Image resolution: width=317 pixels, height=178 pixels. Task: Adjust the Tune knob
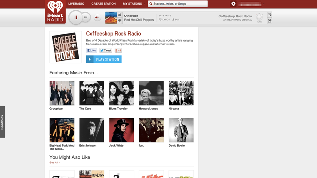tap(259, 17)
